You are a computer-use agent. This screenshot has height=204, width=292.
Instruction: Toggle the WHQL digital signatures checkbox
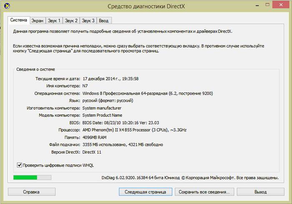pyautogui.click(x=19, y=165)
